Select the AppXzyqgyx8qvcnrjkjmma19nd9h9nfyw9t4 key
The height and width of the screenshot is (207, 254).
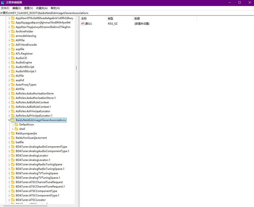point(43,23)
